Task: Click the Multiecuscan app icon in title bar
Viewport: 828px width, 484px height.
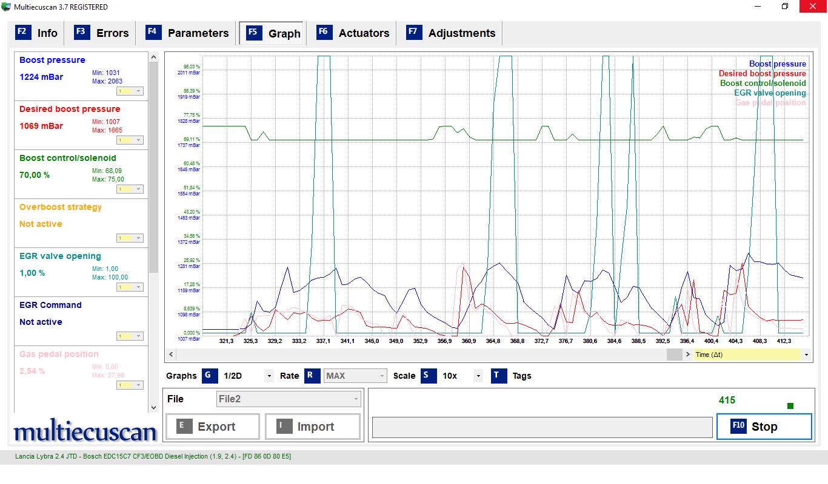Action: 6,7
